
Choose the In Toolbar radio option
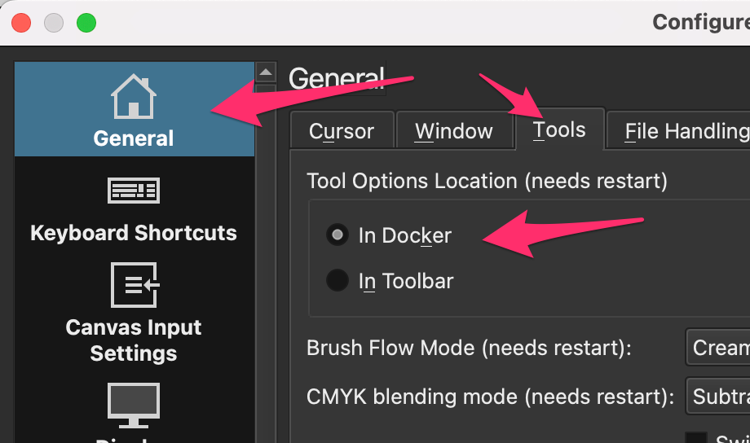point(337,281)
